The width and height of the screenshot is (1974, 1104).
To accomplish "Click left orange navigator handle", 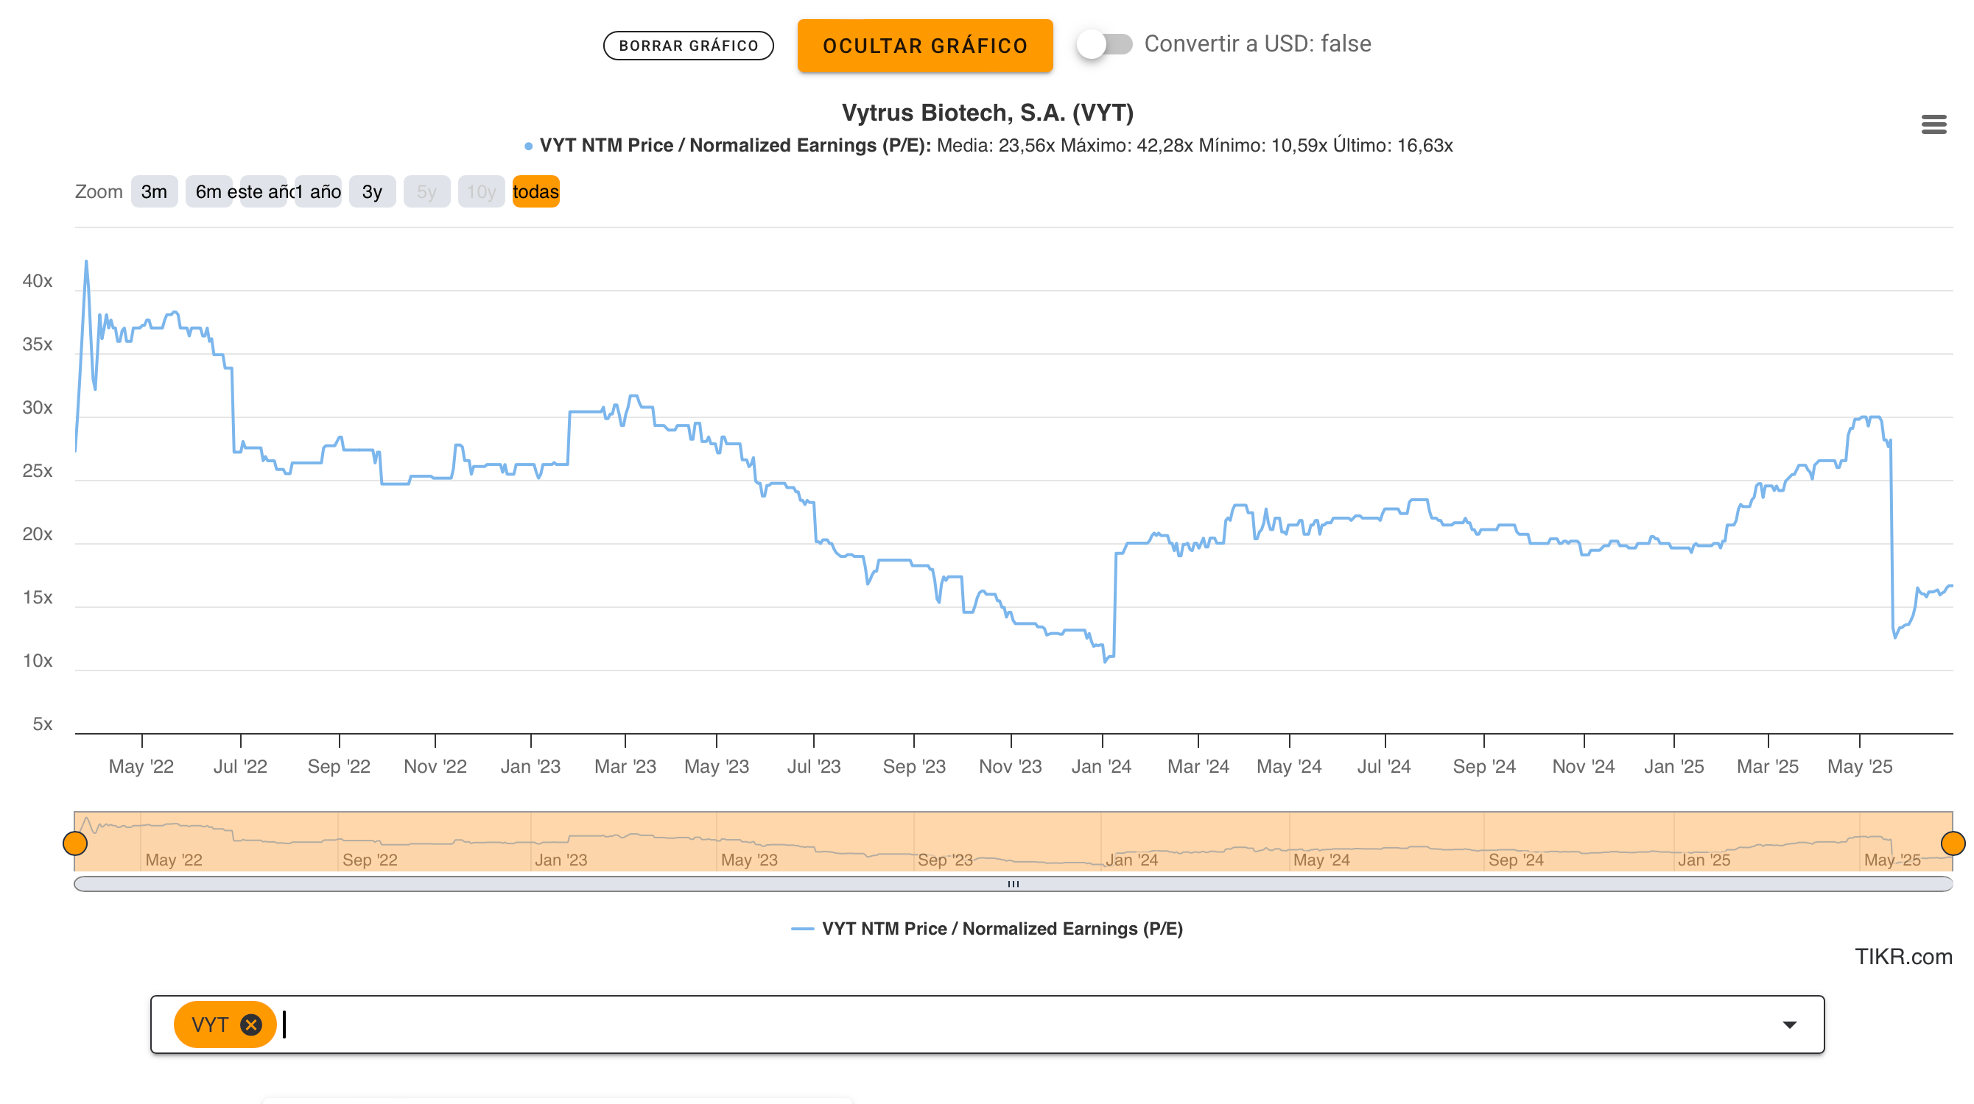I will coord(75,843).
